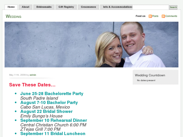Click the Save These Dates heading

click(32, 85)
